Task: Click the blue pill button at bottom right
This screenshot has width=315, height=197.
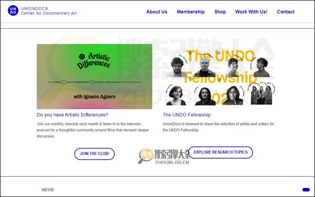Action: 306,190
